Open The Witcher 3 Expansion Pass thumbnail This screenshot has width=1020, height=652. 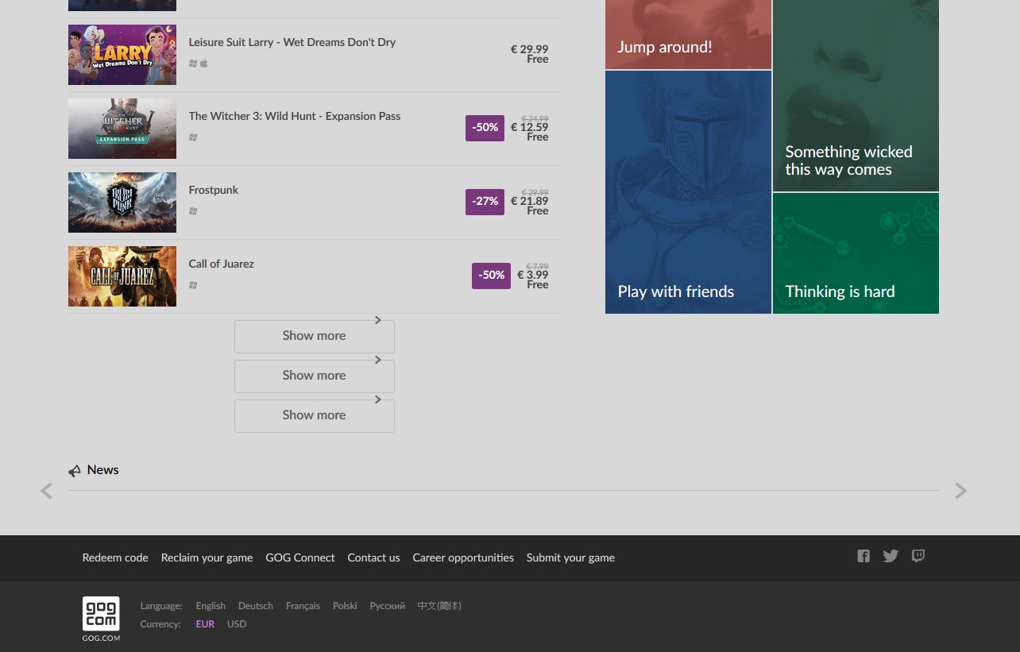click(122, 129)
